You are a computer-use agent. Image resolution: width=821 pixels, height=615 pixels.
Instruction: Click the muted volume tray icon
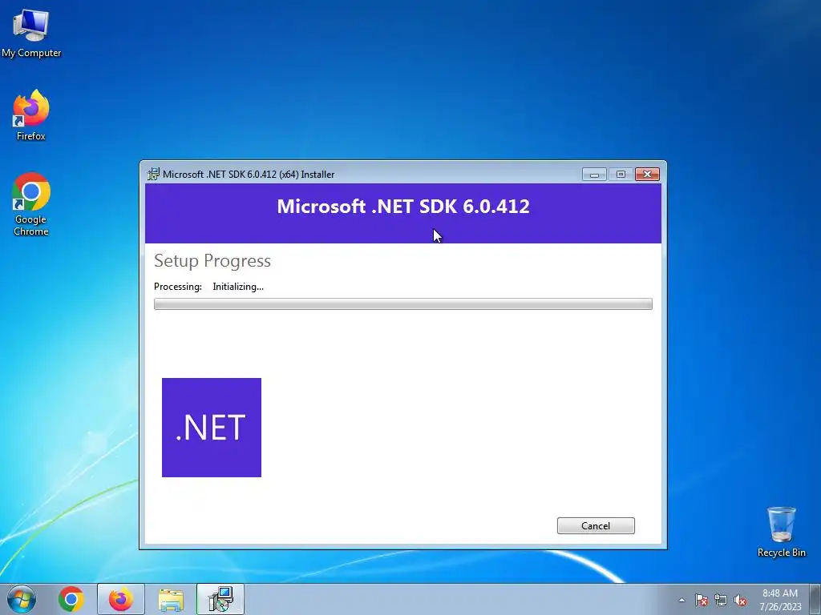(740, 600)
